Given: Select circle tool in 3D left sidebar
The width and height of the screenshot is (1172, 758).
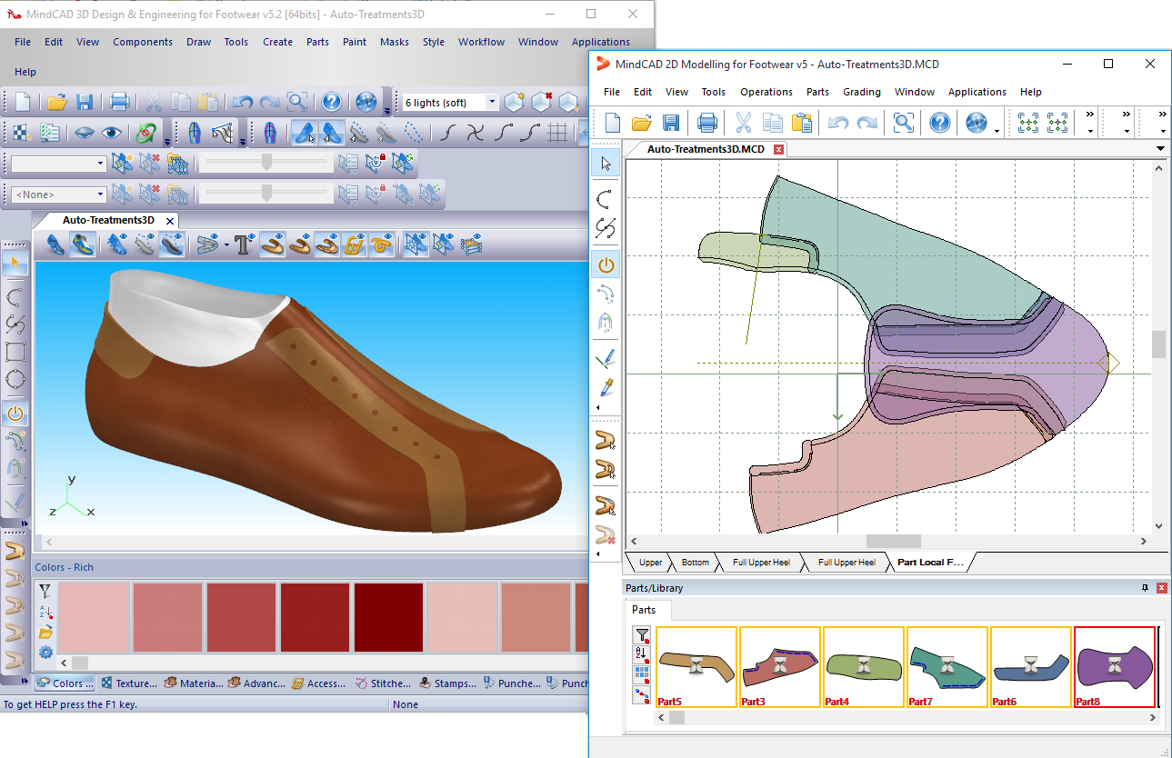Looking at the screenshot, I should (15, 379).
